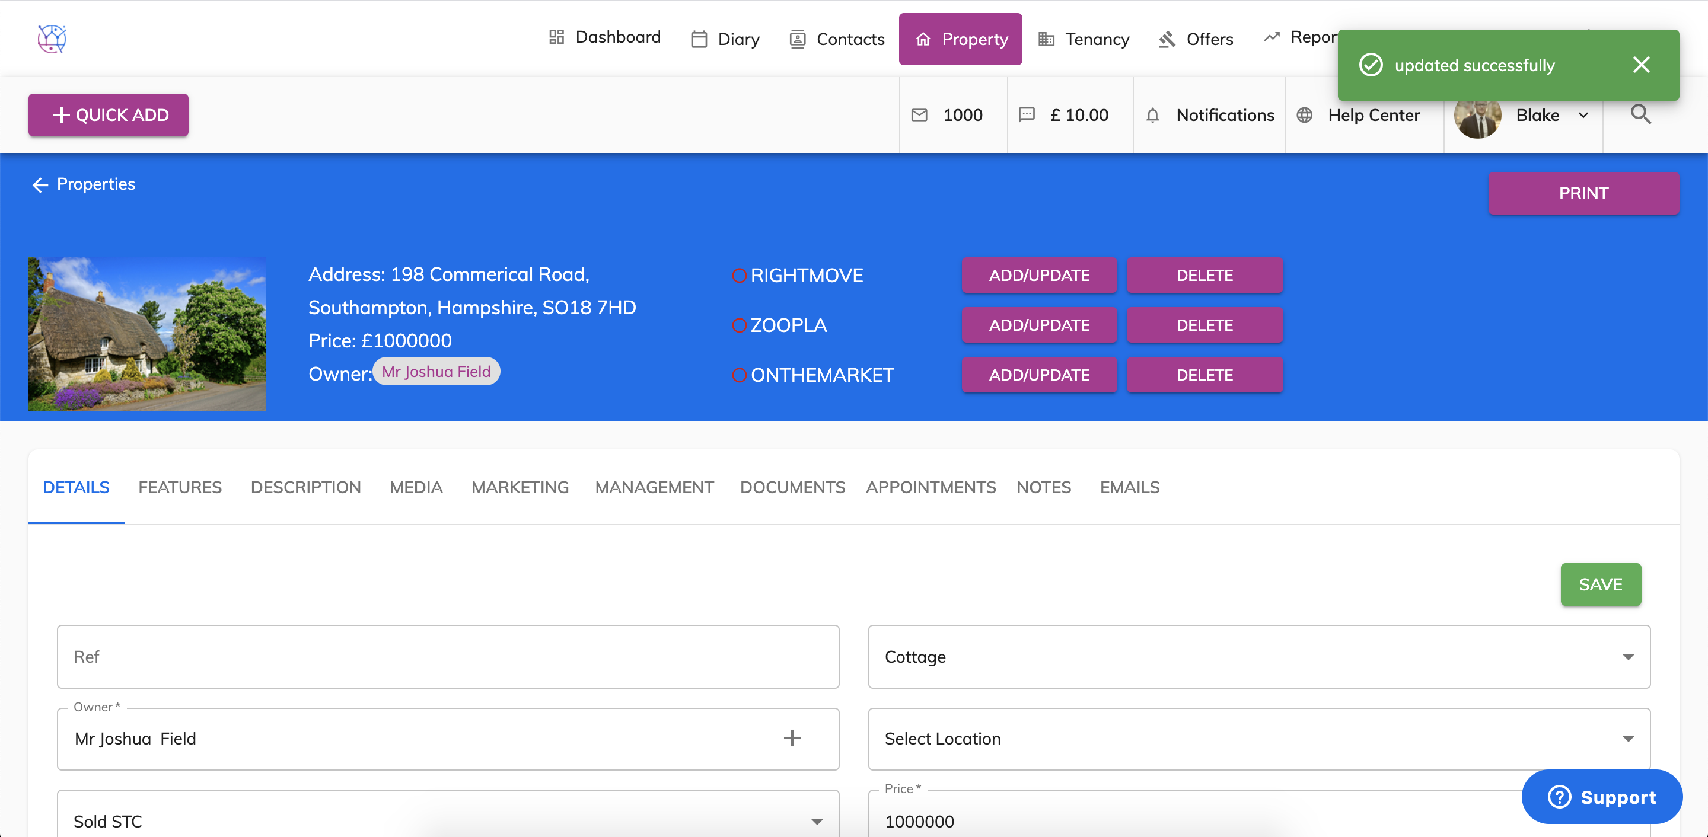Image resolution: width=1708 pixels, height=837 pixels.
Task: Click the Help Center globe icon
Action: [x=1304, y=114]
